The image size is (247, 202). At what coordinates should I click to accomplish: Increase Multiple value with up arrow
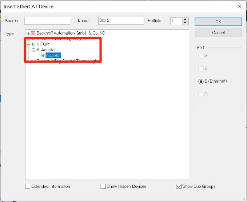(x=185, y=19)
